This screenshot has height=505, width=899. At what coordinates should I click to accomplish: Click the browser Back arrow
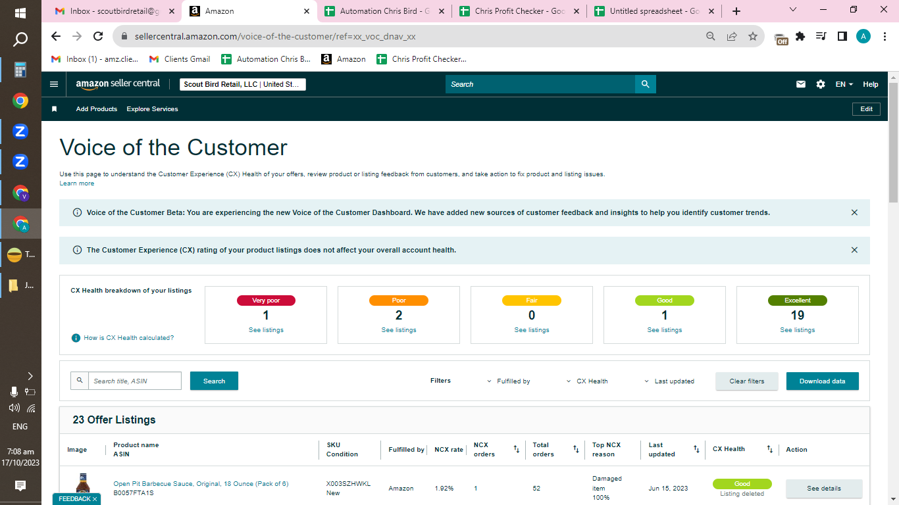click(x=56, y=36)
